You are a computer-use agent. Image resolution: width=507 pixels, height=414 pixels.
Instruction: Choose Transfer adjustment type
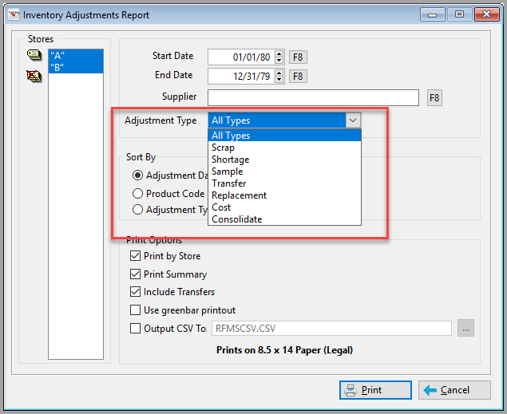[x=284, y=183]
